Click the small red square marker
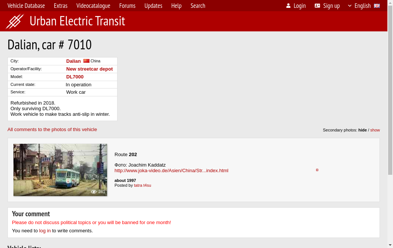 [317, 170]
